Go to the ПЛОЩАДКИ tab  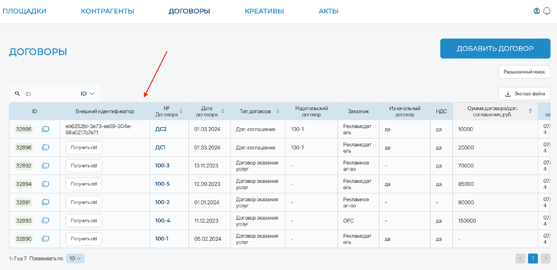point(25,11)
